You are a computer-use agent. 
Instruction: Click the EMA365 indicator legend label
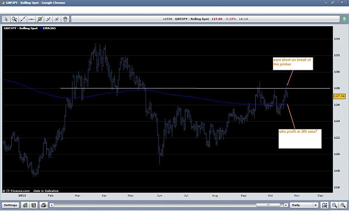click(48, 28)
